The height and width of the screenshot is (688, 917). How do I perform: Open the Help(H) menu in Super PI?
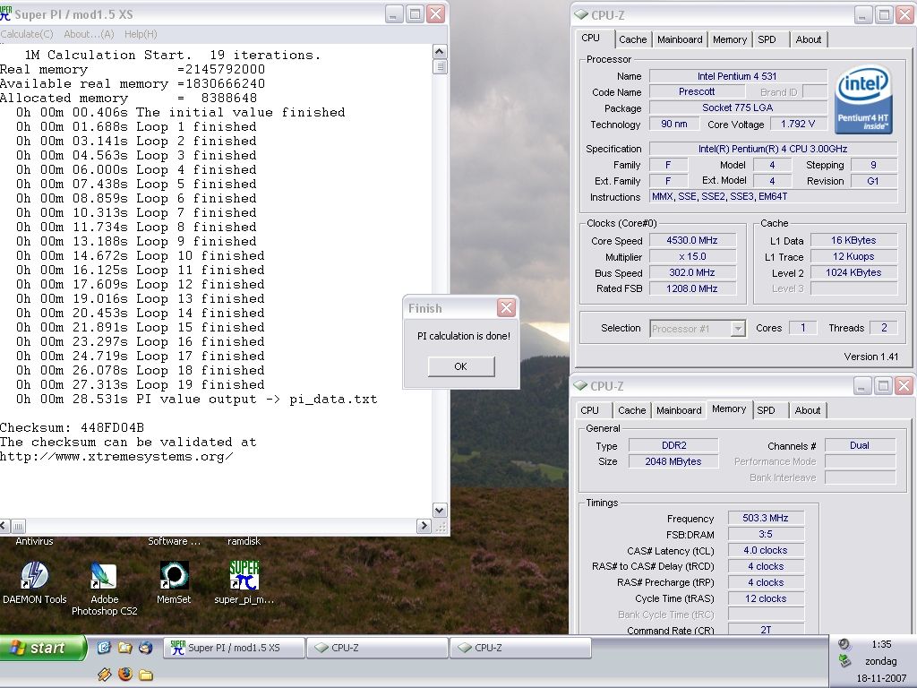point(141,34)
